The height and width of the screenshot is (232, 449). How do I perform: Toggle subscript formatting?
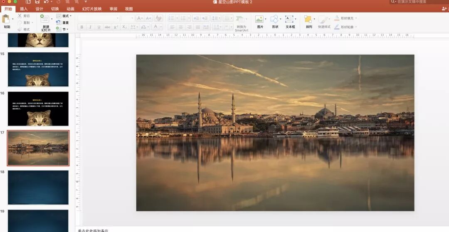[x=124, y=27]
